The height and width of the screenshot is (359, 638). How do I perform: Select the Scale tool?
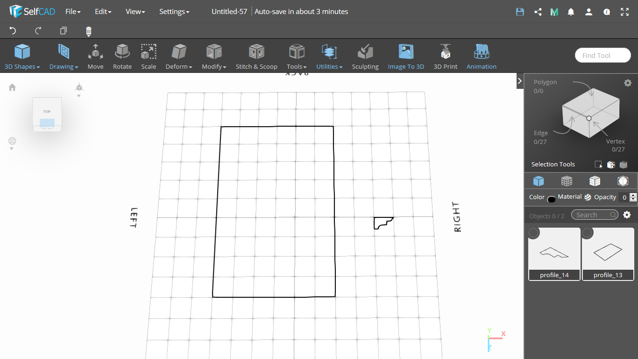pyautogui.click(x=149, y=57)
